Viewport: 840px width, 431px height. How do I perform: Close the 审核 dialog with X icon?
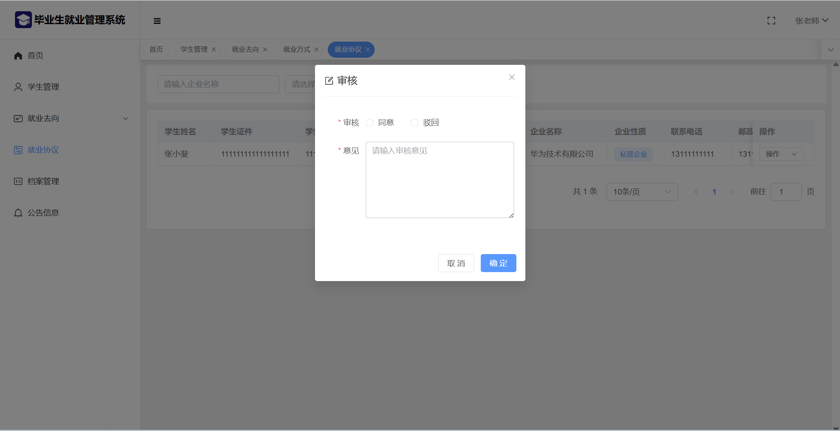click(511, 77)
